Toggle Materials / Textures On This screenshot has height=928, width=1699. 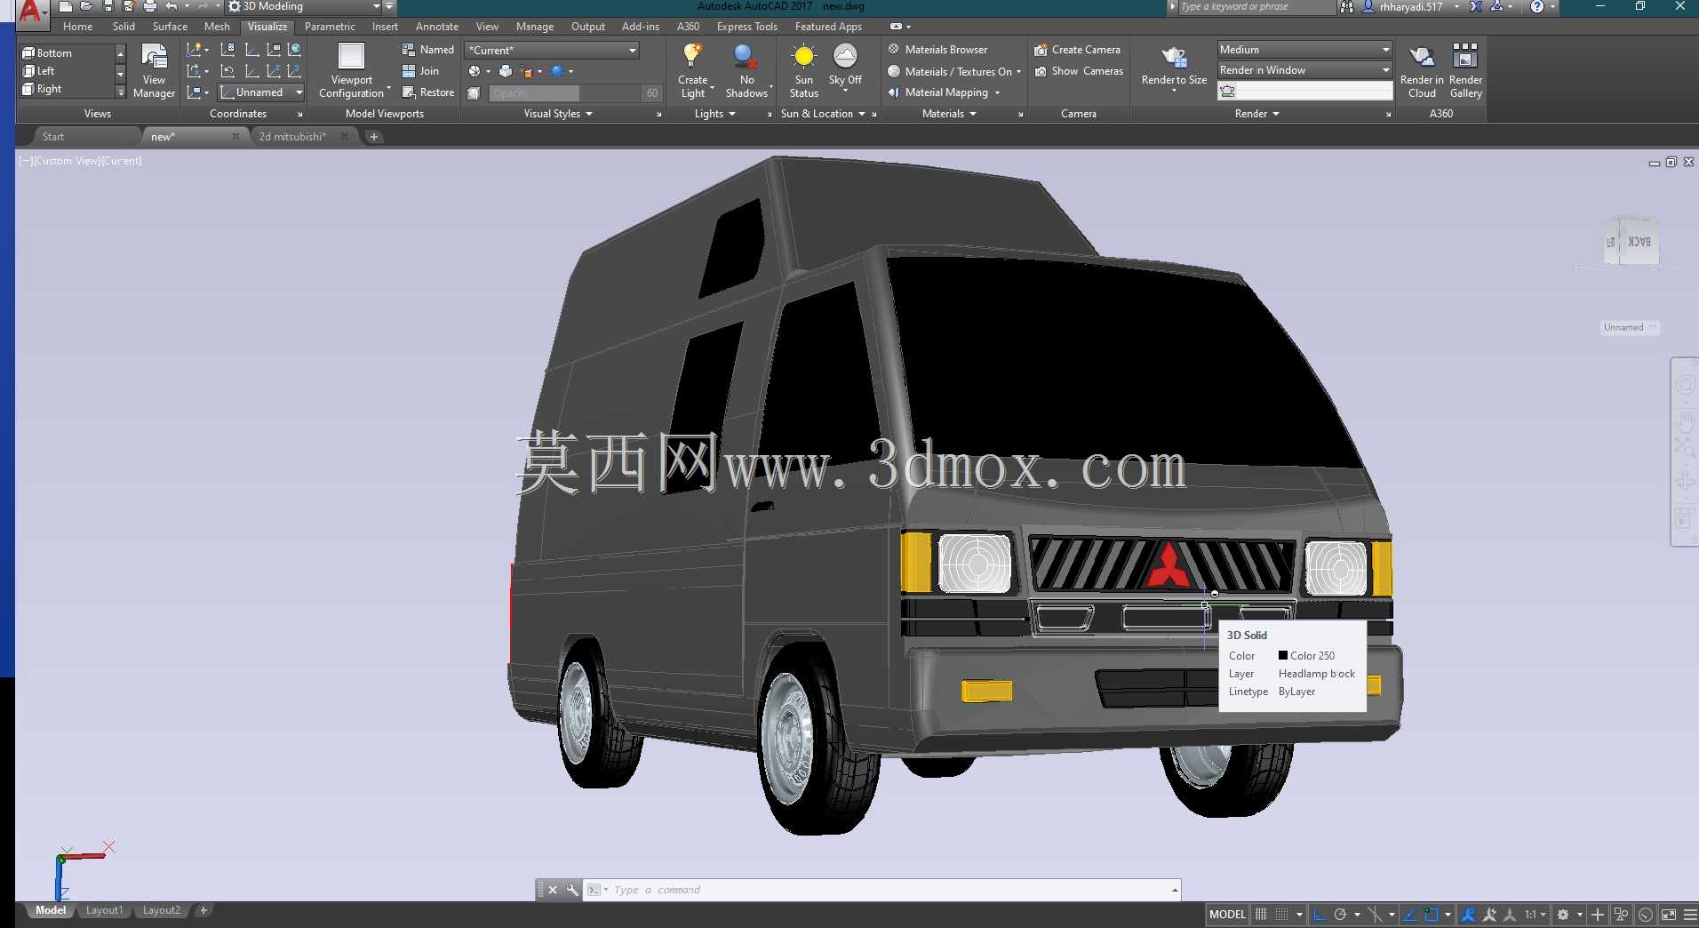point(954,71)
